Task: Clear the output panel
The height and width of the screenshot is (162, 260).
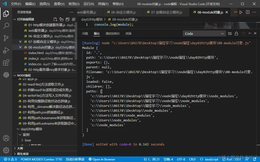Action: pyautogui.click(x=230, y=34)
